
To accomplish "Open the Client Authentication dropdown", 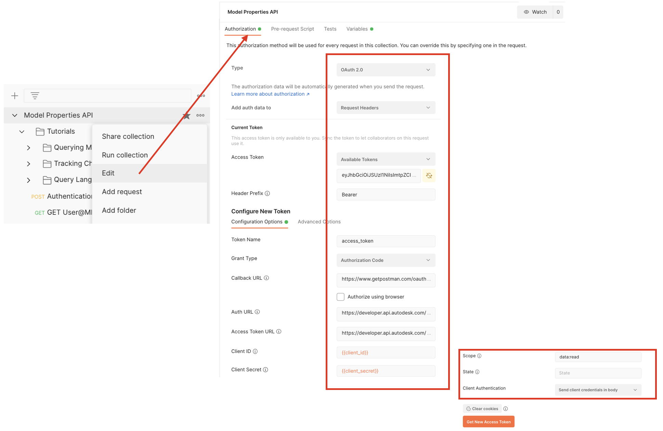I will tap(598, 390).
